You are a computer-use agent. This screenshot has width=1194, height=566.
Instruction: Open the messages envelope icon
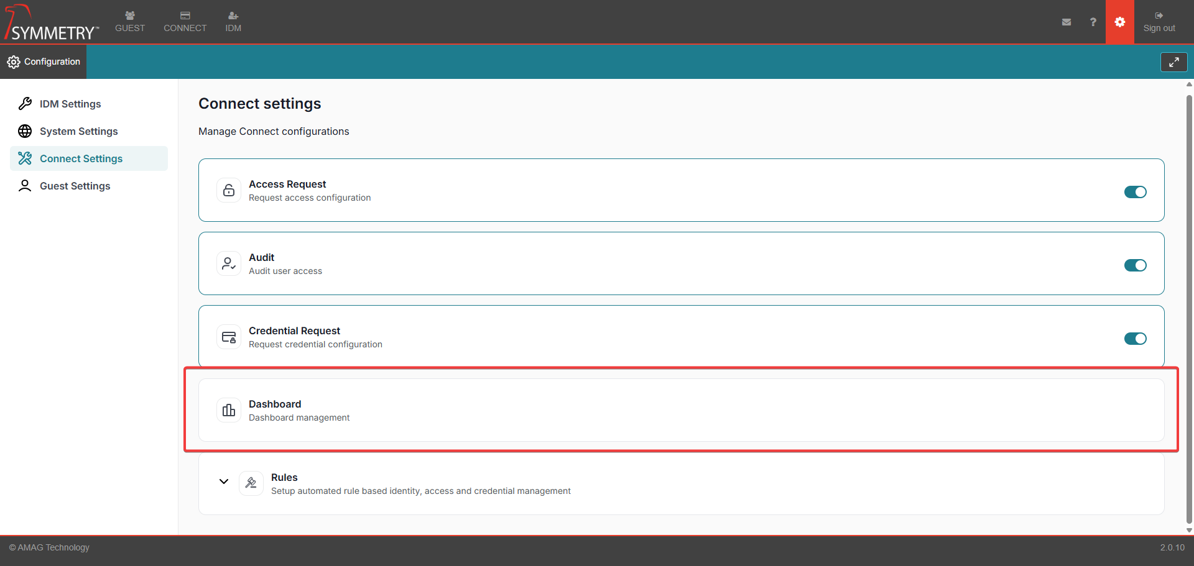click(x=1067, y=22)
